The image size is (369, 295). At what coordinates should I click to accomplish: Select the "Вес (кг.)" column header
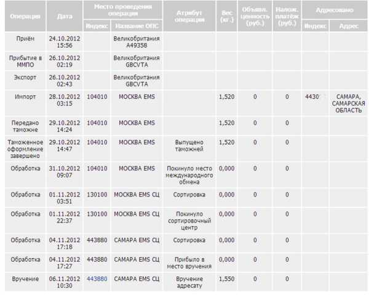tap(226, 17)
